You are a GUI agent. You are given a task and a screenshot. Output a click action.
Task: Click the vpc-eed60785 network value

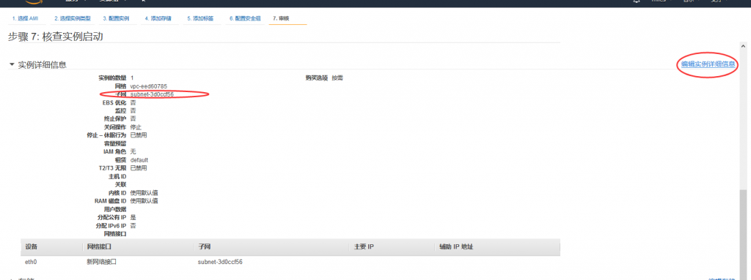click(148, 86)
